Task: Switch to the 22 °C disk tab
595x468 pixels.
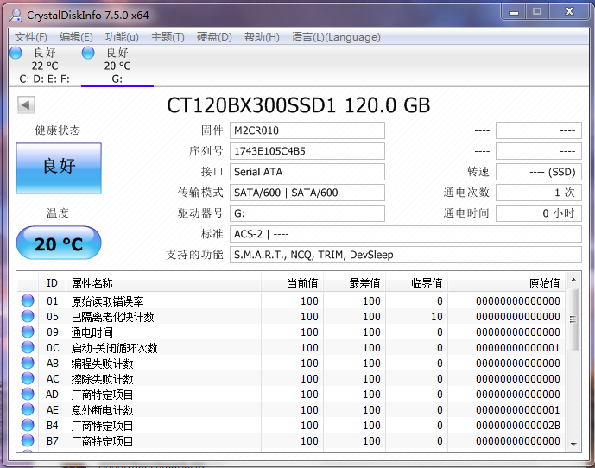Action: coord(45,66)
